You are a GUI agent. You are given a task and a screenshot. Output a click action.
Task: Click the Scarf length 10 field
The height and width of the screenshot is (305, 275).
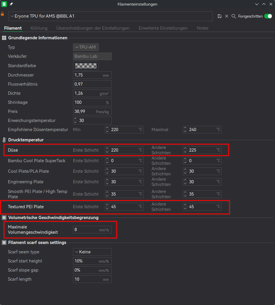[92, 279]
